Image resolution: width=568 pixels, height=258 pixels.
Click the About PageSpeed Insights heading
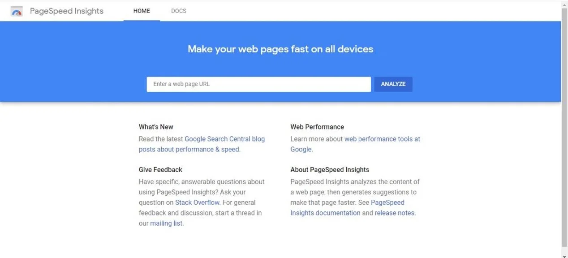click(330, 170)
